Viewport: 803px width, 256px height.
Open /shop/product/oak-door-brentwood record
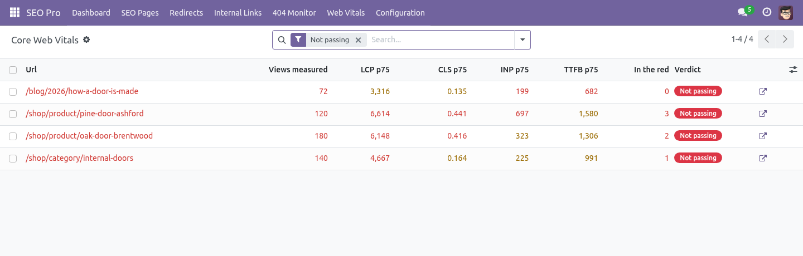pos(89,136)
